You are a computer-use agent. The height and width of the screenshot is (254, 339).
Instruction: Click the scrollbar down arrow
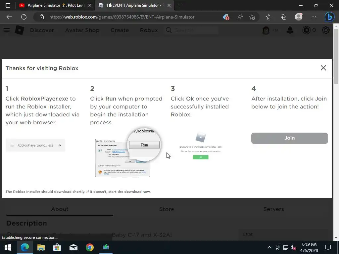(x=336, y=238)
